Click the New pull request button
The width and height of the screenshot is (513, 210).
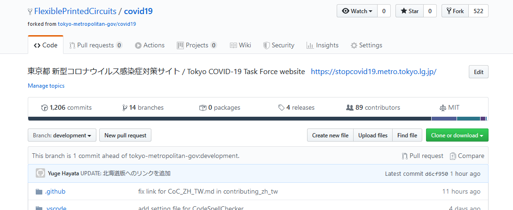(125, 135)
